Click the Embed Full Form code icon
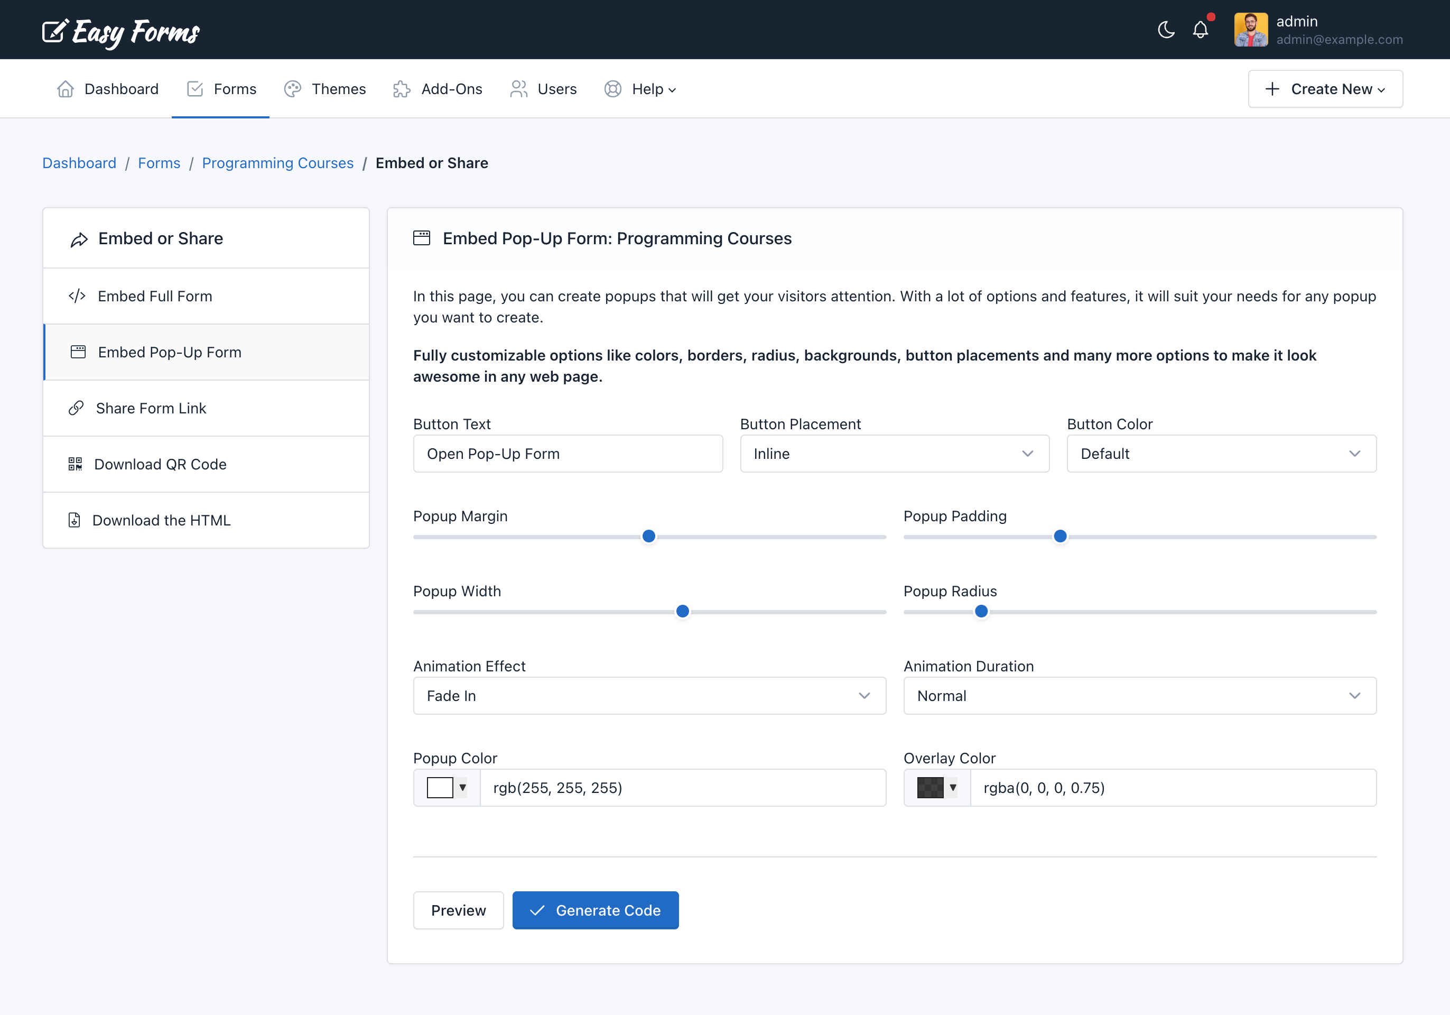 click(x=77, y=296)
